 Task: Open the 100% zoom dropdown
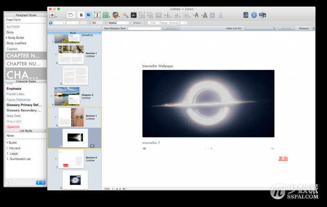[108, 189]
